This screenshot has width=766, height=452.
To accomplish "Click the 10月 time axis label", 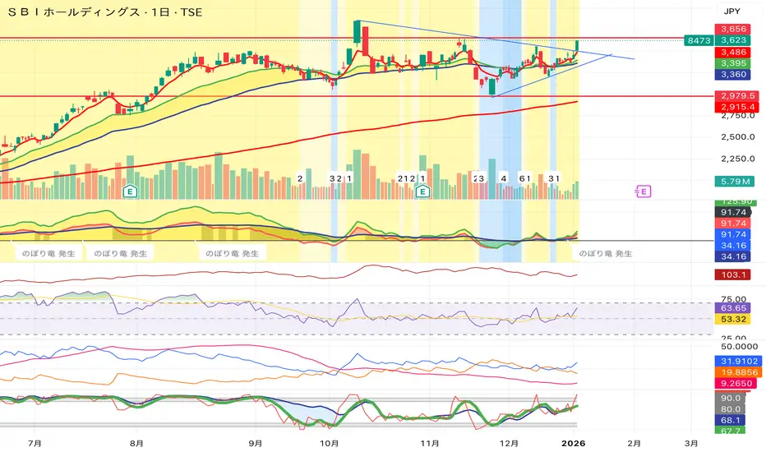I will pyautogui.click(x=330, y=443).
